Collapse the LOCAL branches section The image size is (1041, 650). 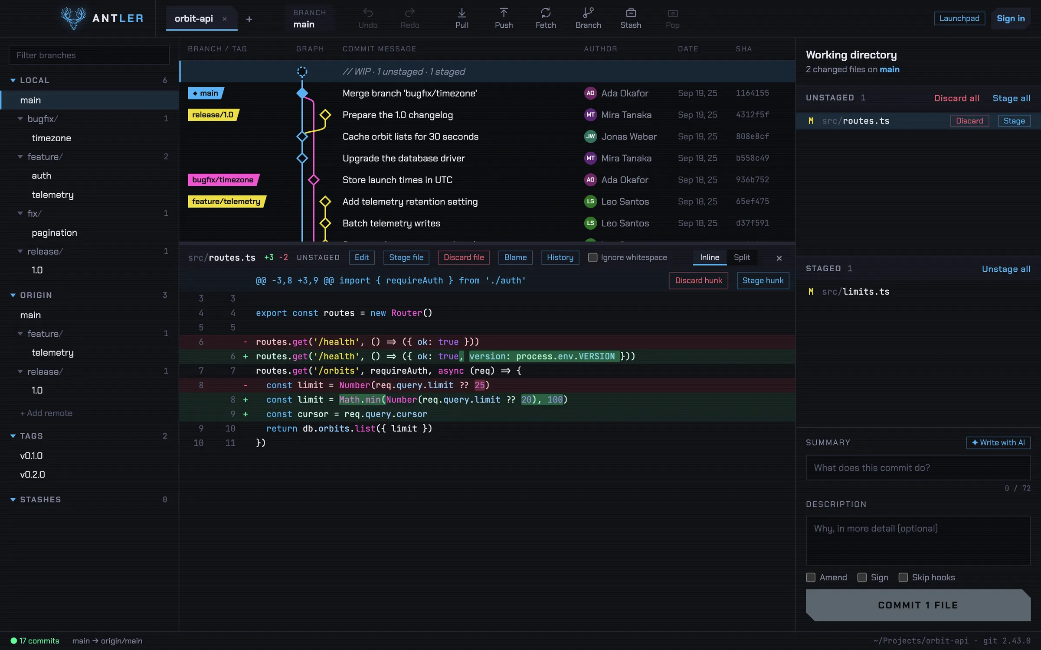13,81
